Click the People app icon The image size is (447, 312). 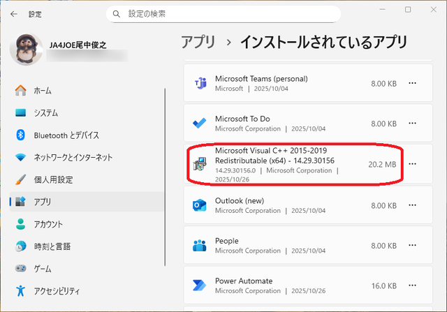200,245
